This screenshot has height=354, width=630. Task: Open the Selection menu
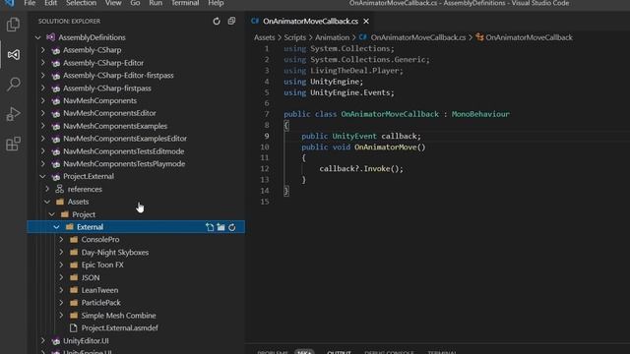(x=81, y=3)
